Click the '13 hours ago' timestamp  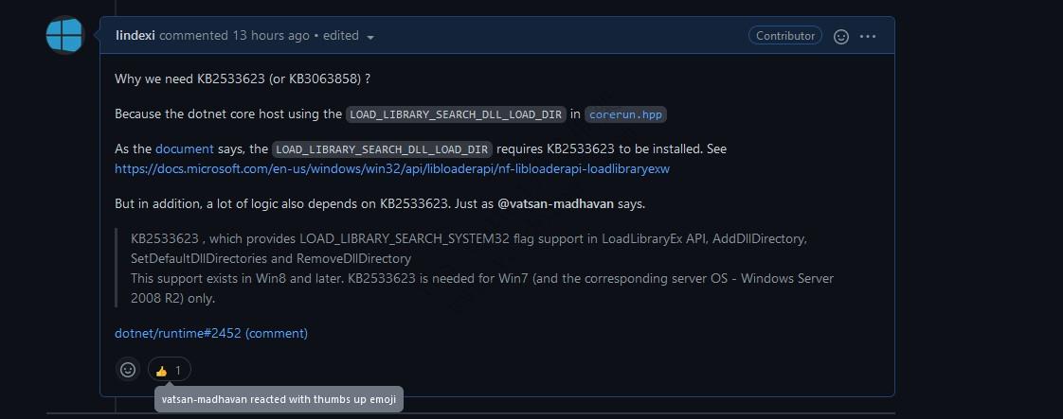[271, 36]
